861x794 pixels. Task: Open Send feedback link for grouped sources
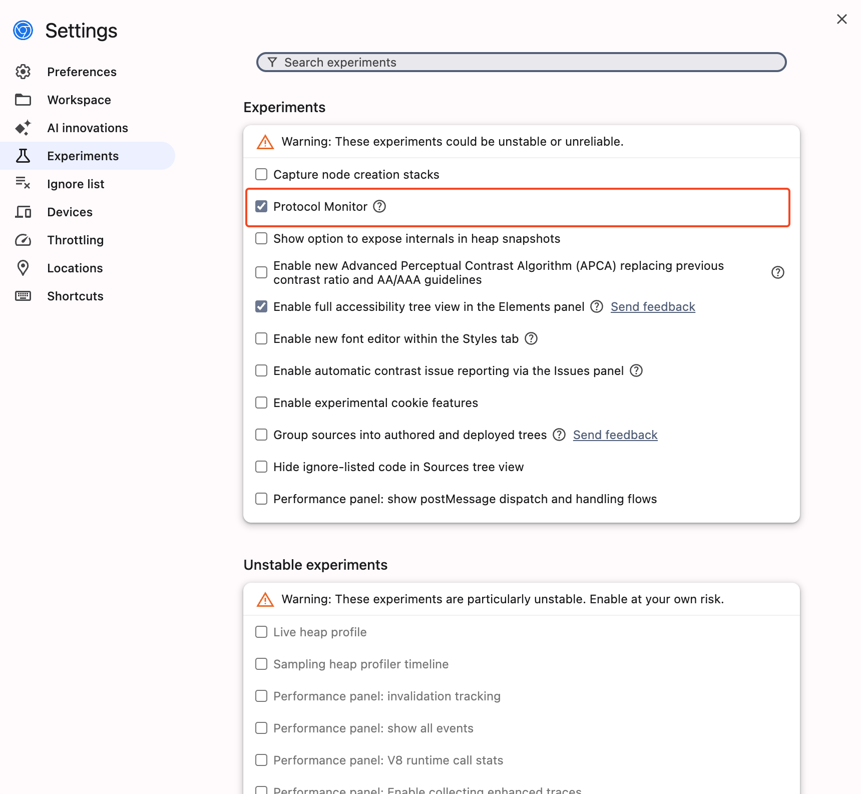[615, 435]
